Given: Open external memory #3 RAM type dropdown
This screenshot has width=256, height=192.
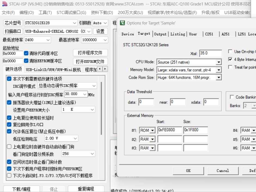Looking at the screenshot, I should click(x=147, y=148).
